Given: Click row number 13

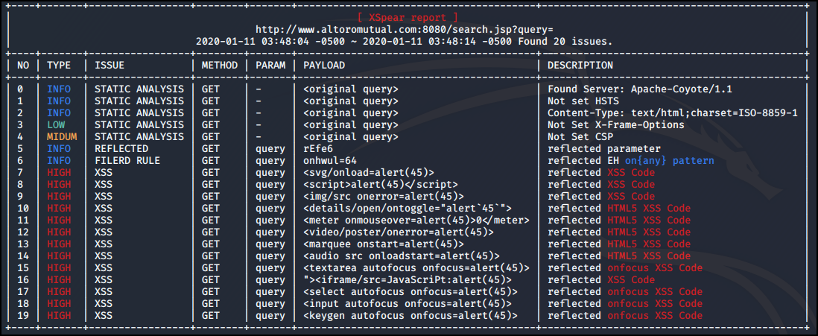Looking at the screenshot, I should [x=24, y=244].
